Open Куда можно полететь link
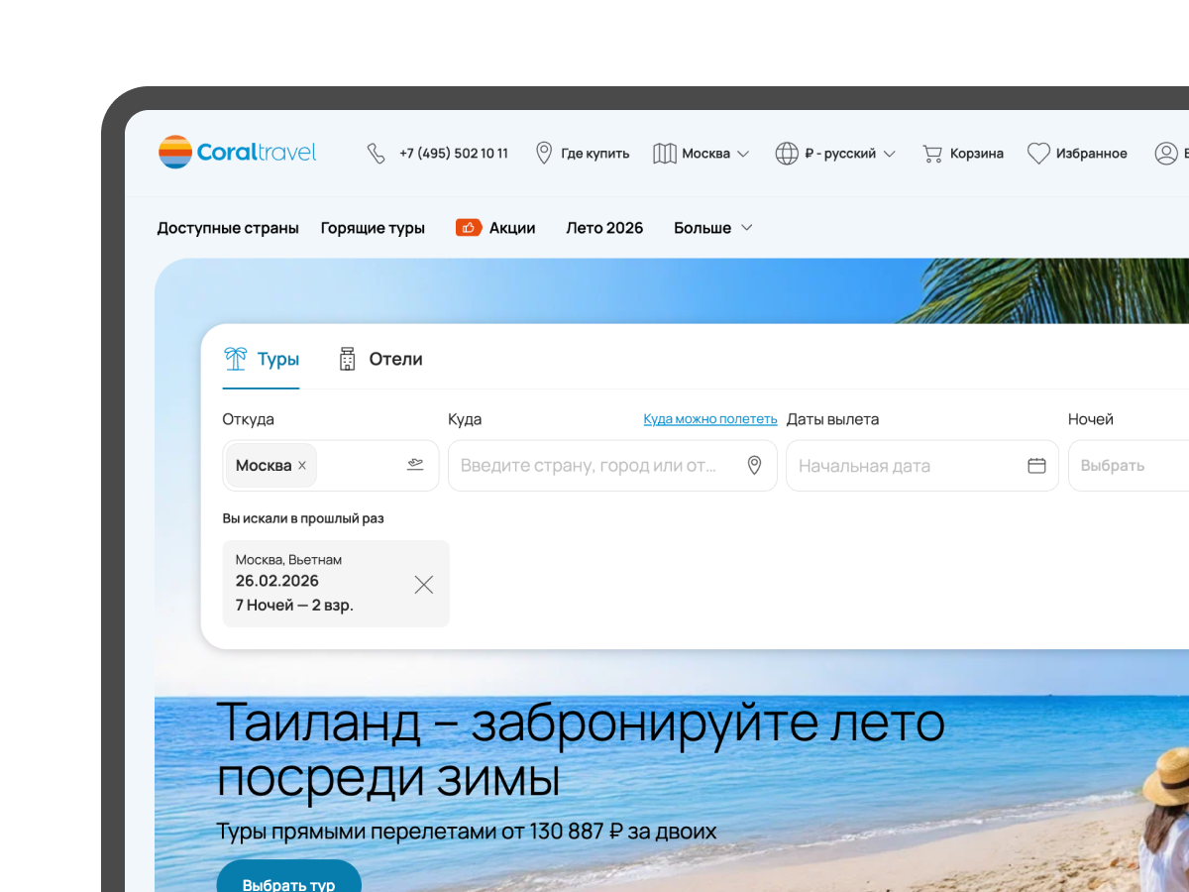 [x=710, y=419]
